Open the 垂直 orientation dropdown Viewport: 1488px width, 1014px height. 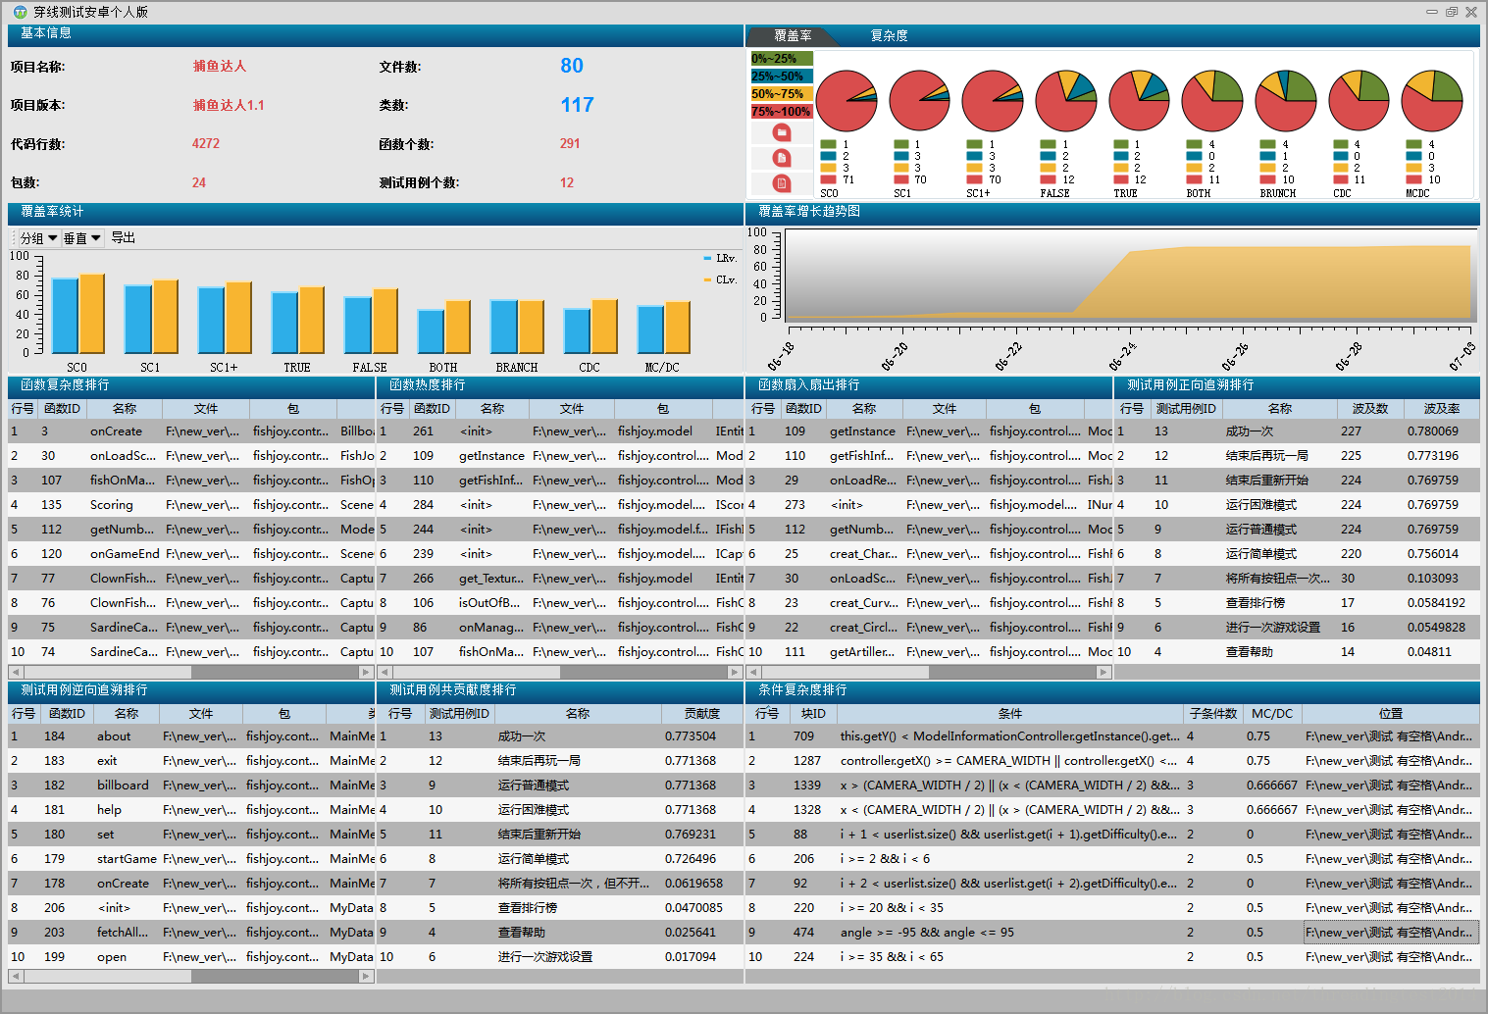pos(82,238)
